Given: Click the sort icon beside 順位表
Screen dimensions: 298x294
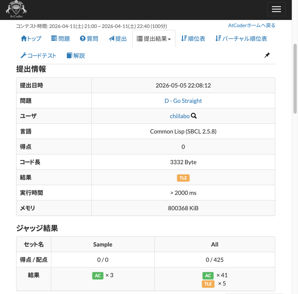Looking at the screenshot, I should [x=184, y=38].
